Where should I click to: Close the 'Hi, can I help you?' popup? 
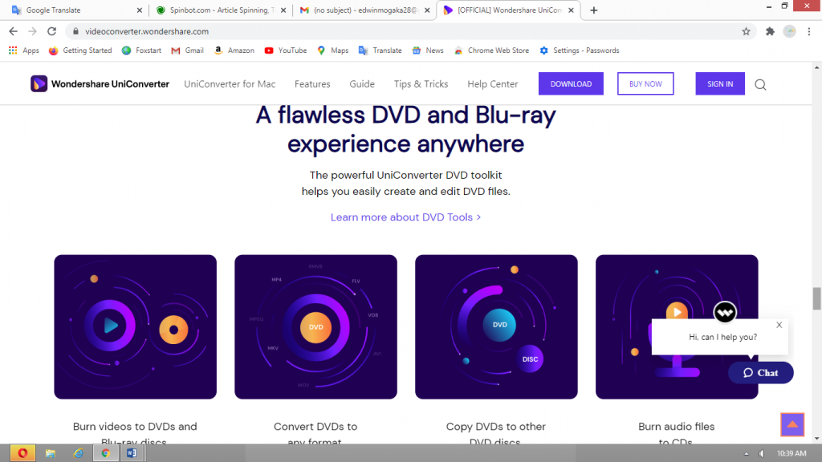click(x=779, y=325)
